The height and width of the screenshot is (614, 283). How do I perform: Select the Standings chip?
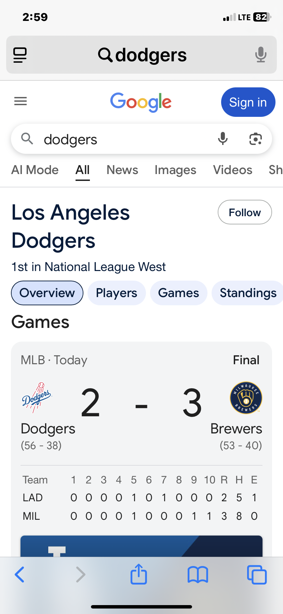248,293
